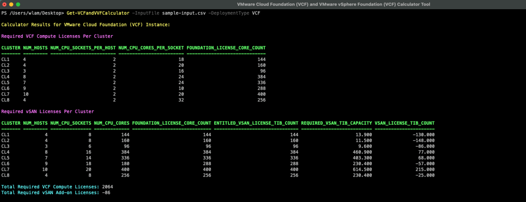Click "230.400" in the CL6 vSAN row
This screenshot has width=526, height=202.
[363, 163]
